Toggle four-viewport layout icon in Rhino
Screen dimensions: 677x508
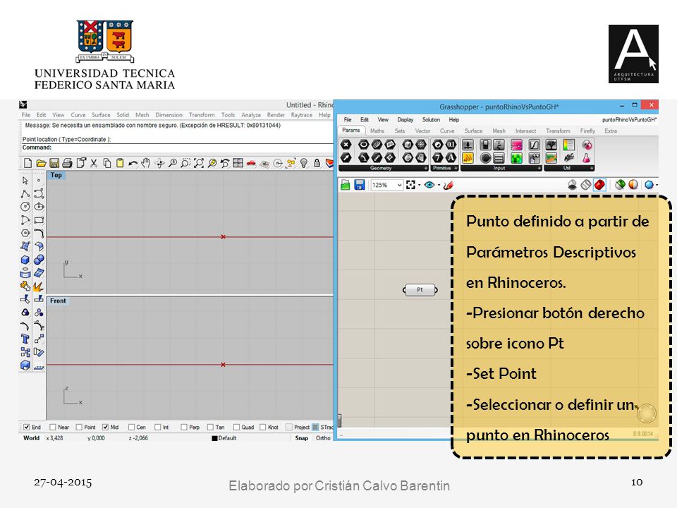(238, 163)
